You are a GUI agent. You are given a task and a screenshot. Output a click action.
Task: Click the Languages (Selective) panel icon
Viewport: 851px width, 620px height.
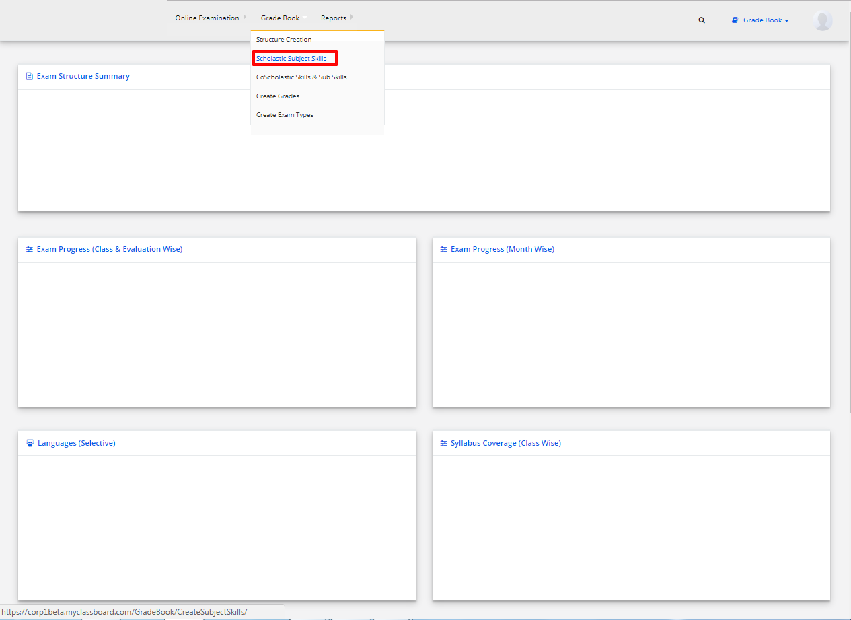30,443
